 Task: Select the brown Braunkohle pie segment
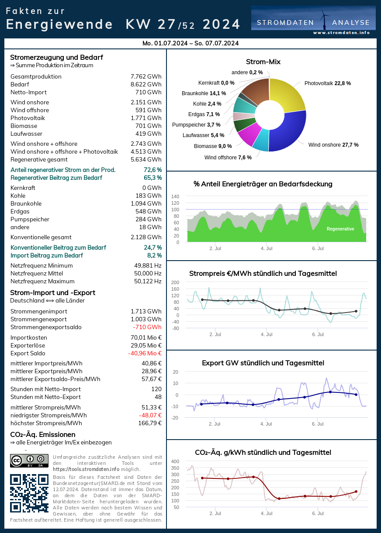(256, 89)
